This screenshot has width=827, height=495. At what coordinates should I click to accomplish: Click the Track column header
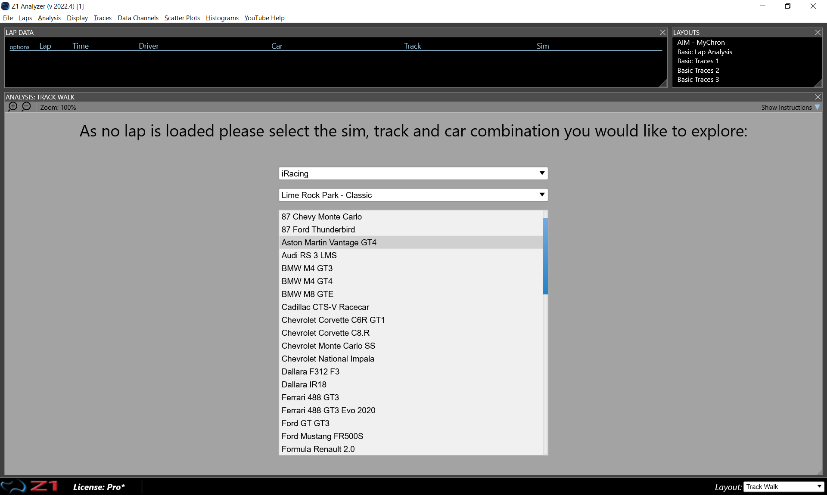point(413,46)
